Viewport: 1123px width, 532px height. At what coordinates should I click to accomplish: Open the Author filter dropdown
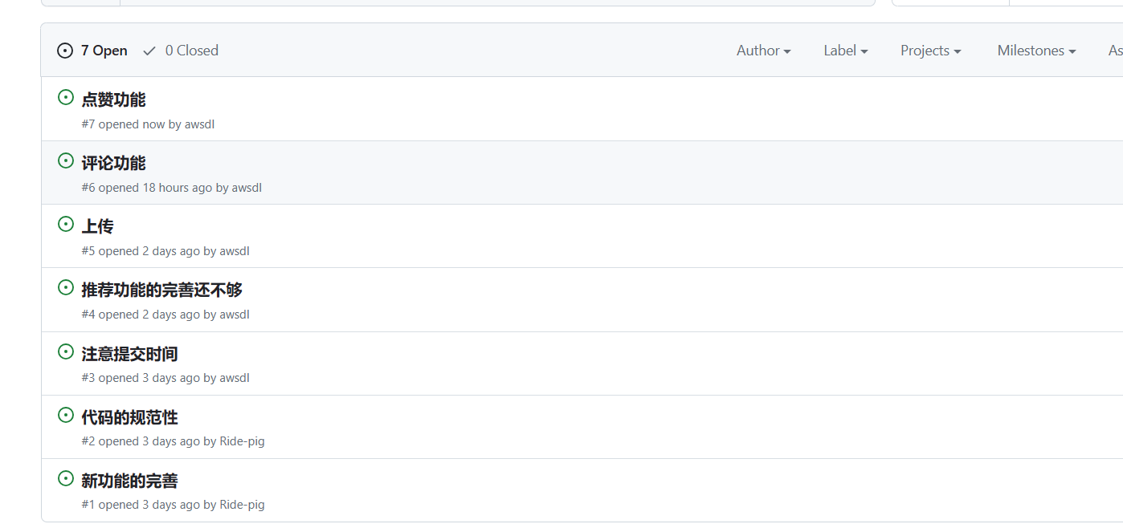point(763,51)
